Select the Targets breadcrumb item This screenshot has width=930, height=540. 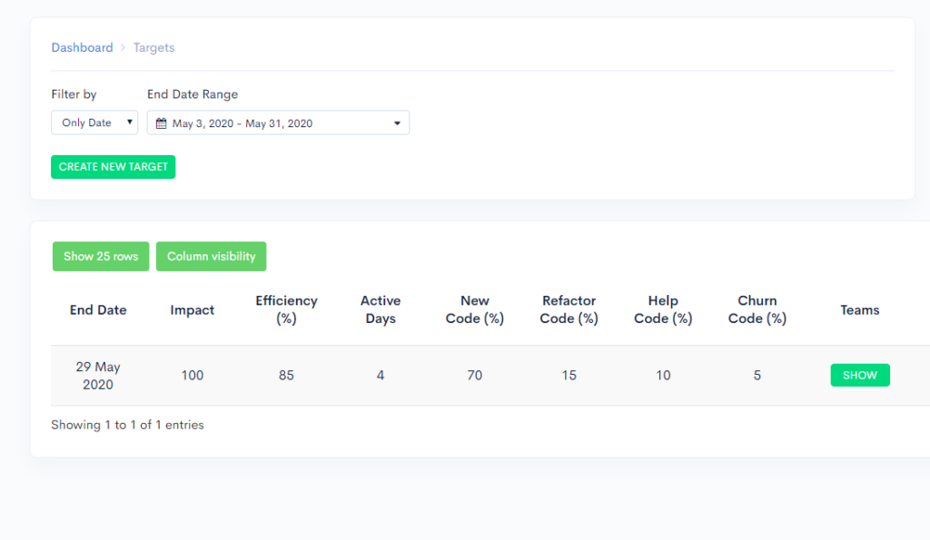[153, 47]
